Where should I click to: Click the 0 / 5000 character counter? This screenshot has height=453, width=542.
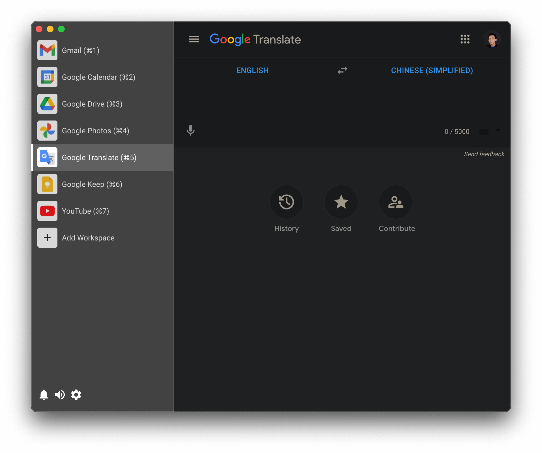point(457,131)
